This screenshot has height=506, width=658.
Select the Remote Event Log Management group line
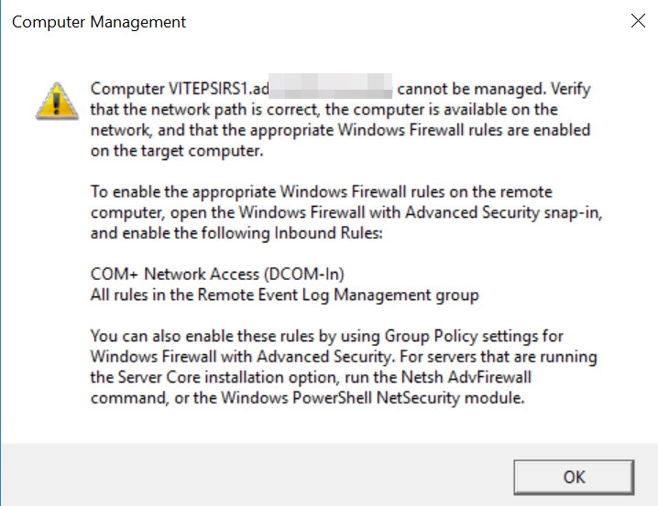[x=284, y=295]
